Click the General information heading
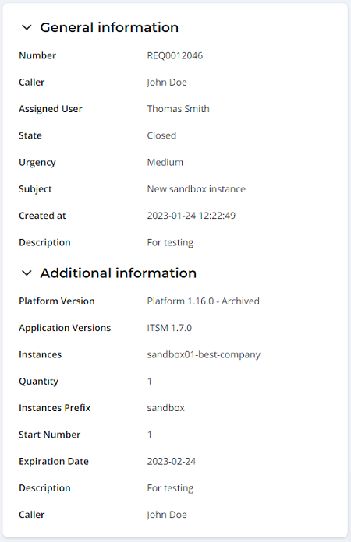Image resolution: width=351 pixels, height=542 pixels. (x=109, y=27)
